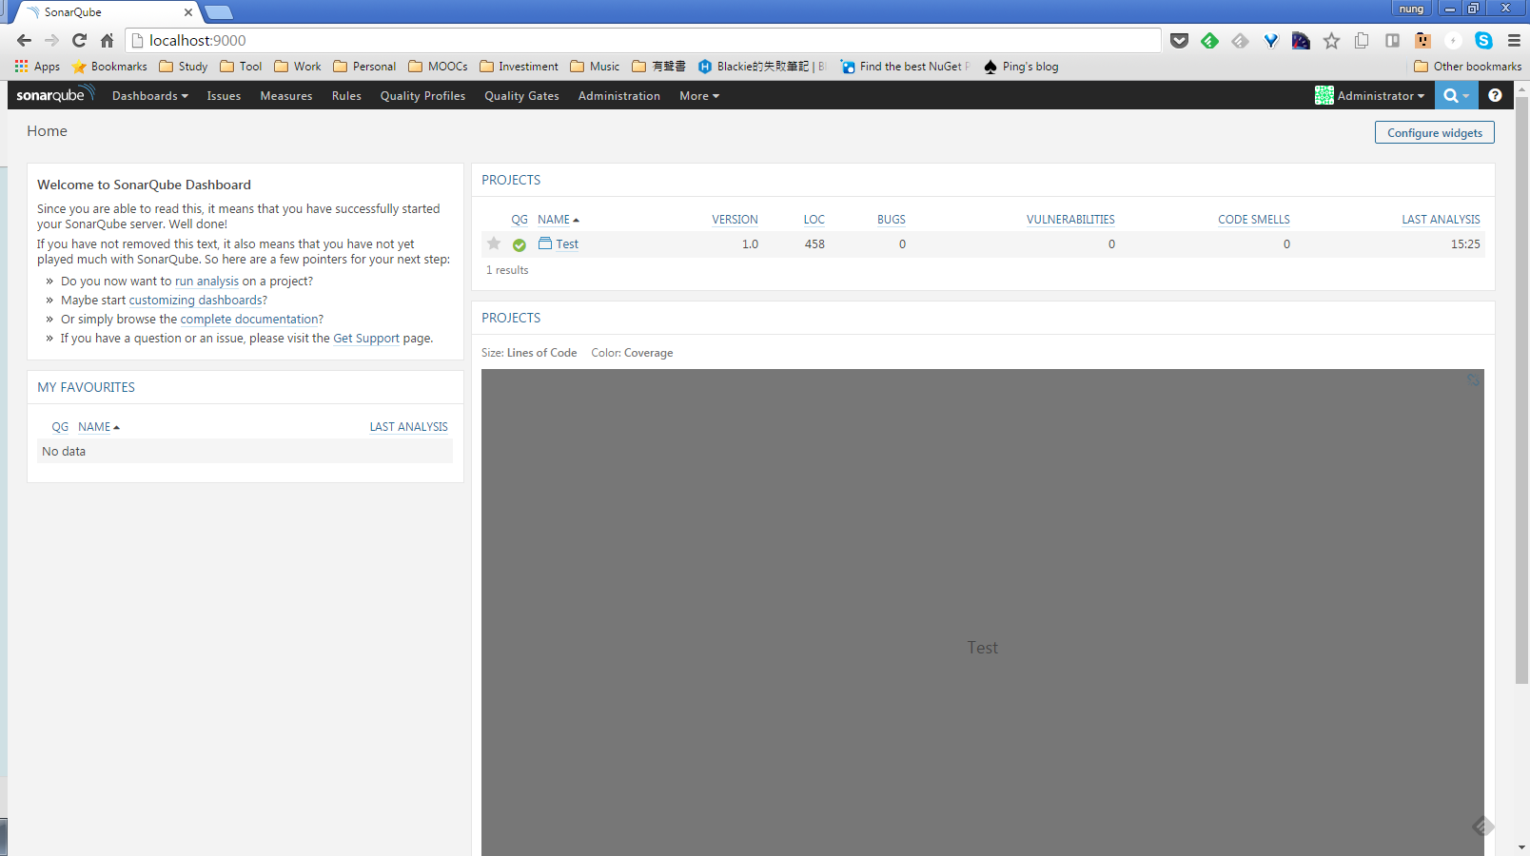The width and height of the screenshot is (1530, 856).
Task: Click the localhost:9000 address bar
Action: pos(642,40)
